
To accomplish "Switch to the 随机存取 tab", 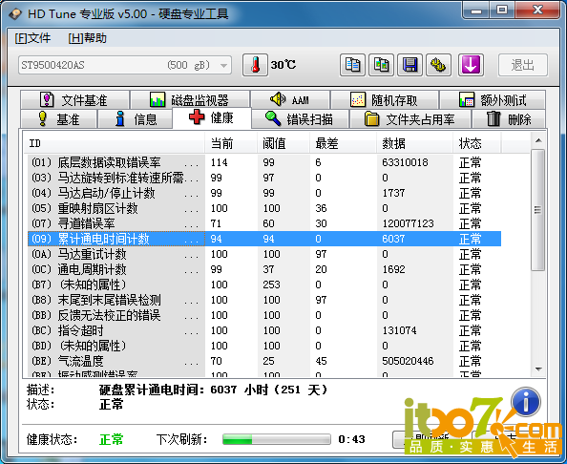I will coord(385,99).
